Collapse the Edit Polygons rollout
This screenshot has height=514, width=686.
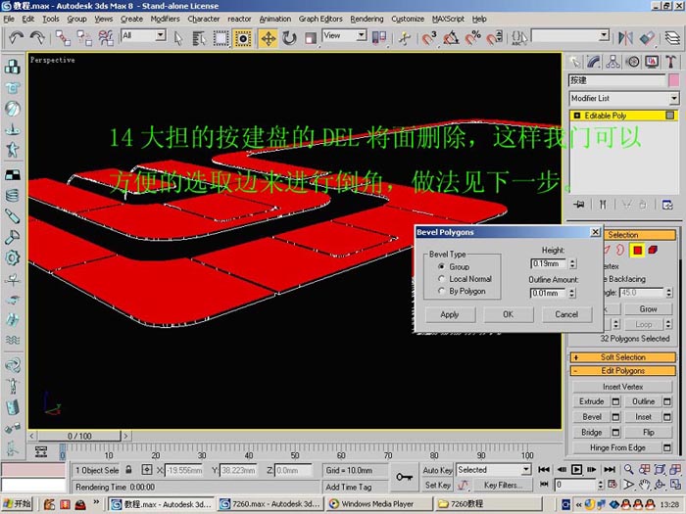(623, 371)
